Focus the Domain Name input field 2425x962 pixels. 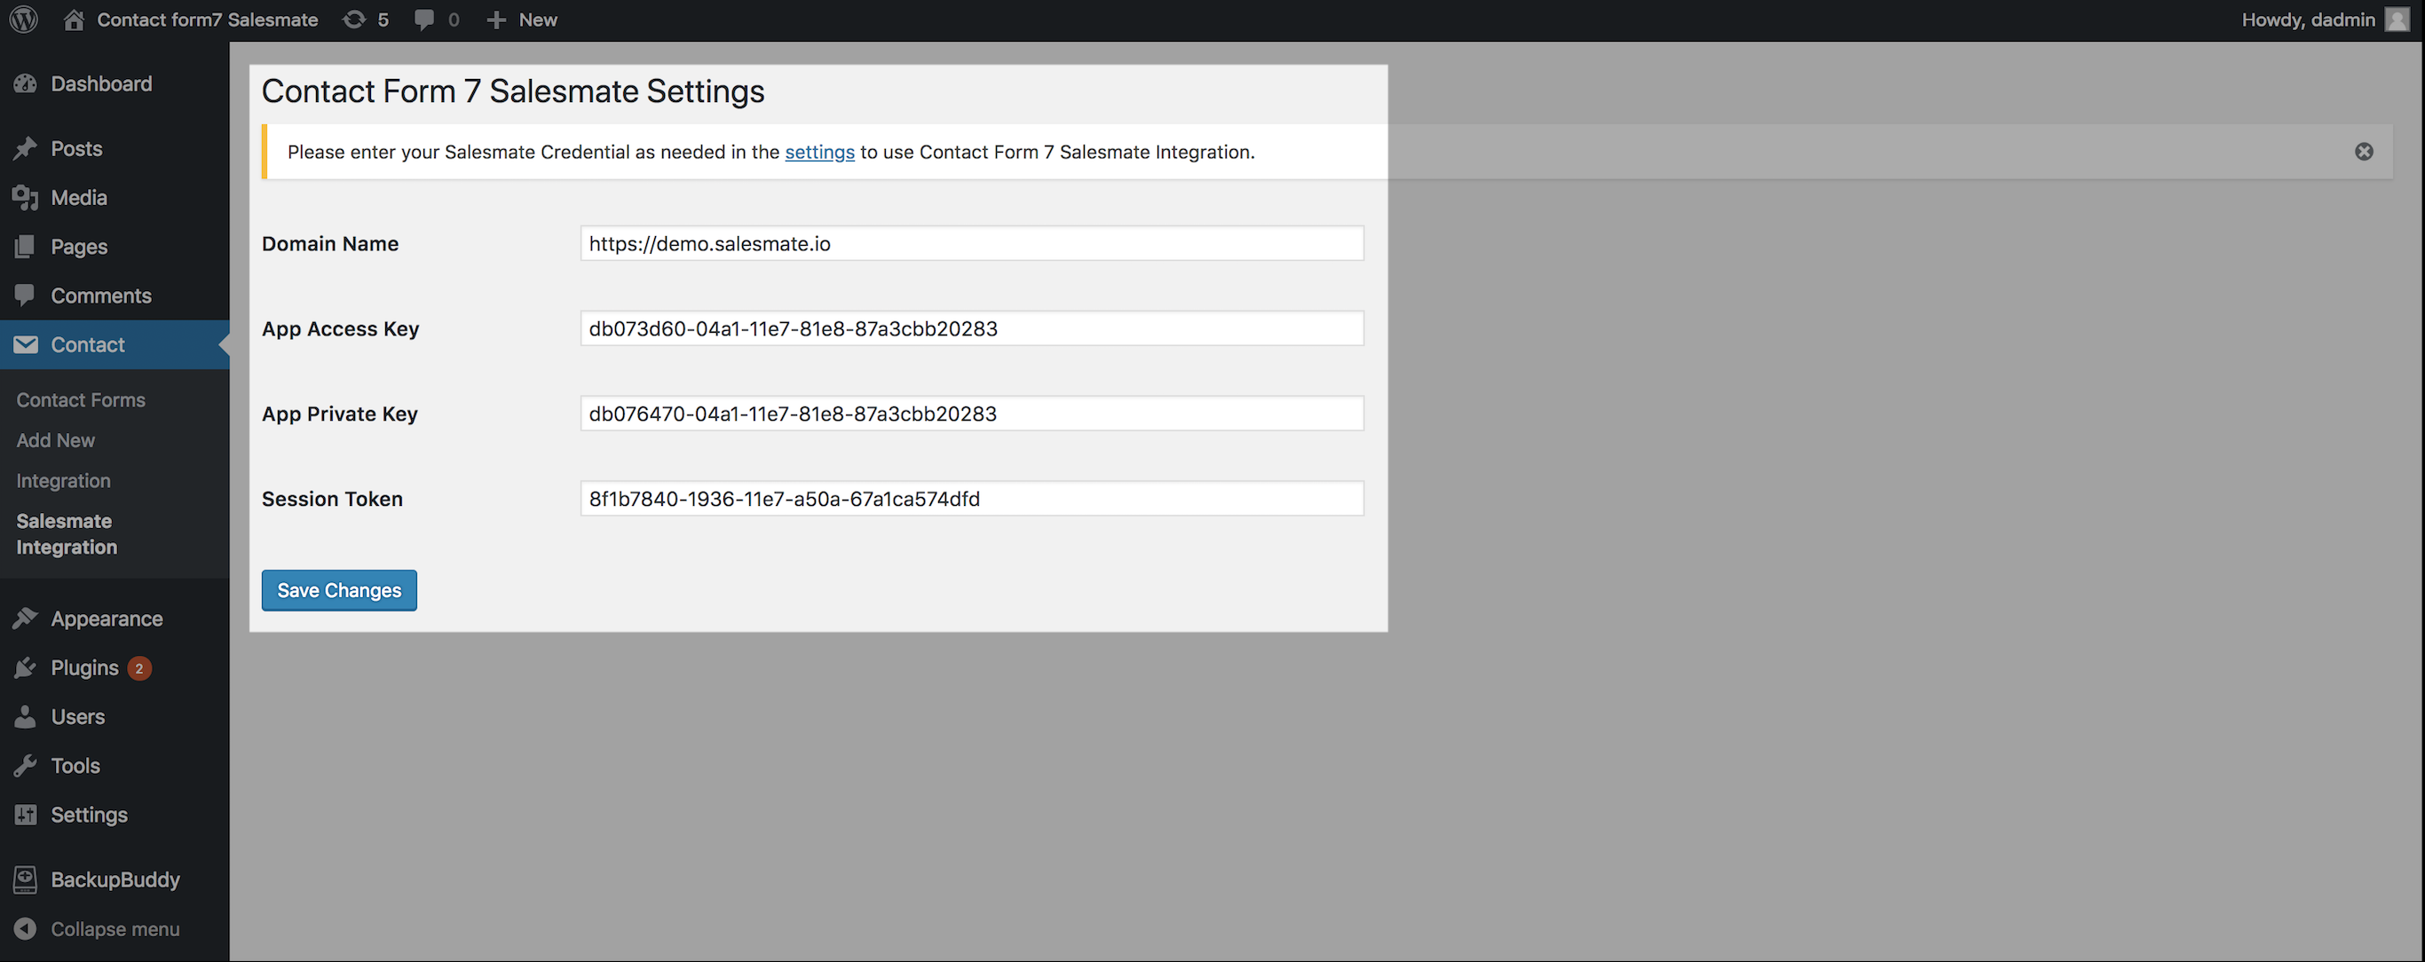point(971,243)
